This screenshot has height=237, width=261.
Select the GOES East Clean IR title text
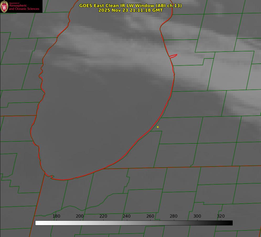pos(130,6)
